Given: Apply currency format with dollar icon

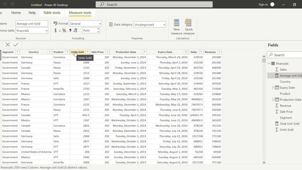Looking at the screenshot, I should click(56, 30).
